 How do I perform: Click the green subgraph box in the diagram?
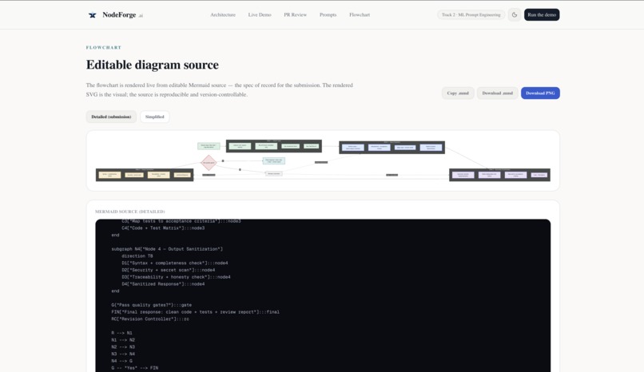point(273,146)
